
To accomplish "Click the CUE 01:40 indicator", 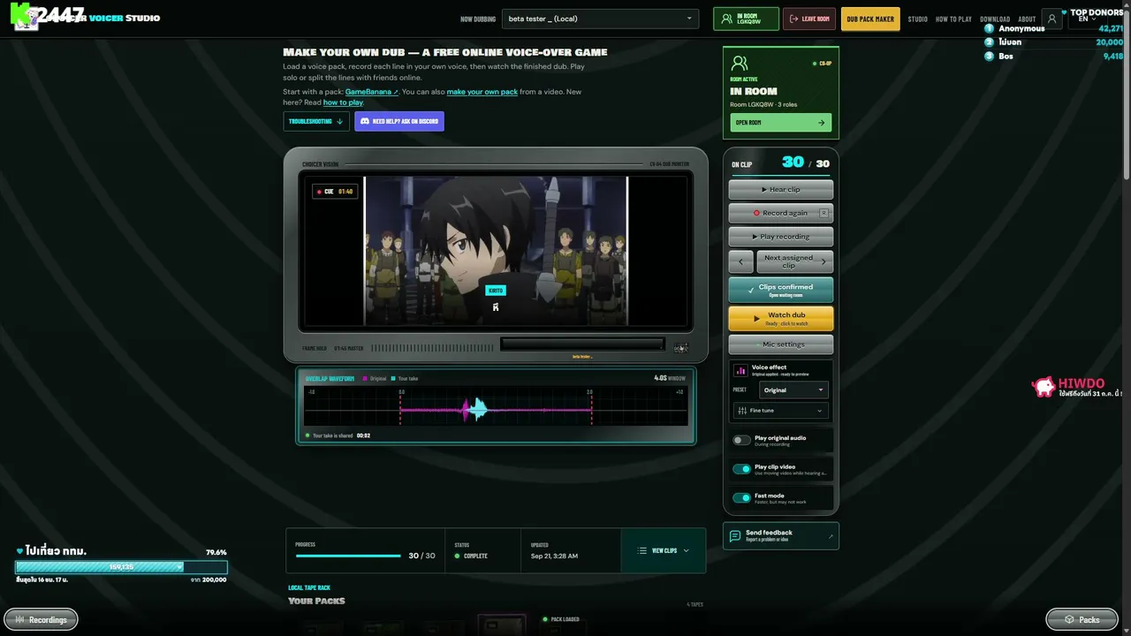I will [335, 191].
